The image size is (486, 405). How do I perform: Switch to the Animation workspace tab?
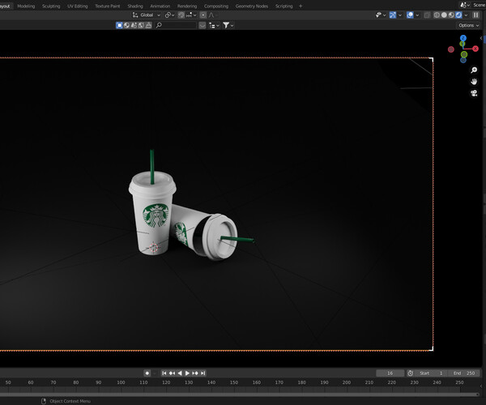(160, 6)
